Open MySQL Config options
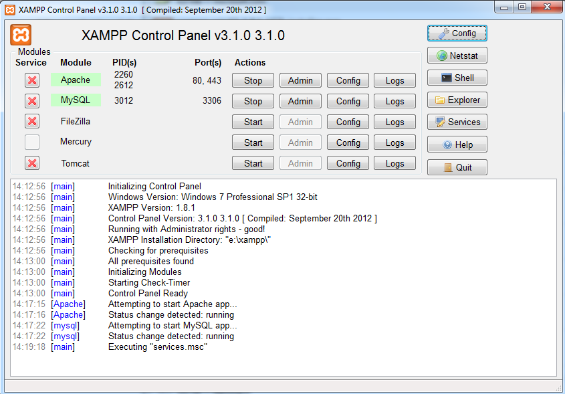The width and height of the screenshot is (565, 394). (348, 101)
